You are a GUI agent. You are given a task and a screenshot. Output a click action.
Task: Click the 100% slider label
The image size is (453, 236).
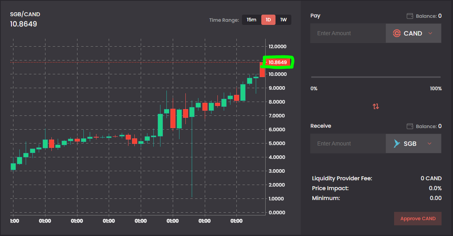(x=436, y=89)
